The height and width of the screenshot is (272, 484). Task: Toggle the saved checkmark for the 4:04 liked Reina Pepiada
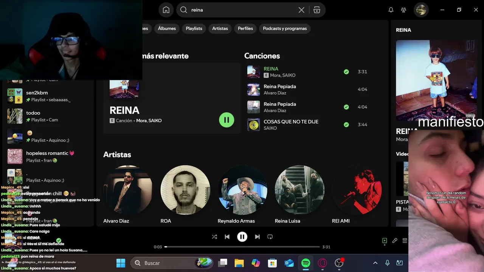pyautogui.click(x=346, y=107)
